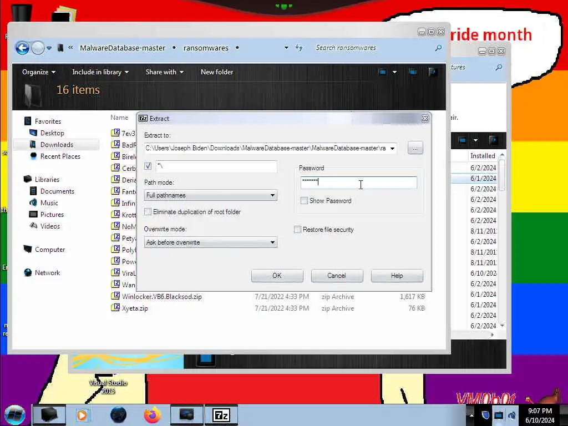Click the Desktop icon in Favorites

click(33, 133)
